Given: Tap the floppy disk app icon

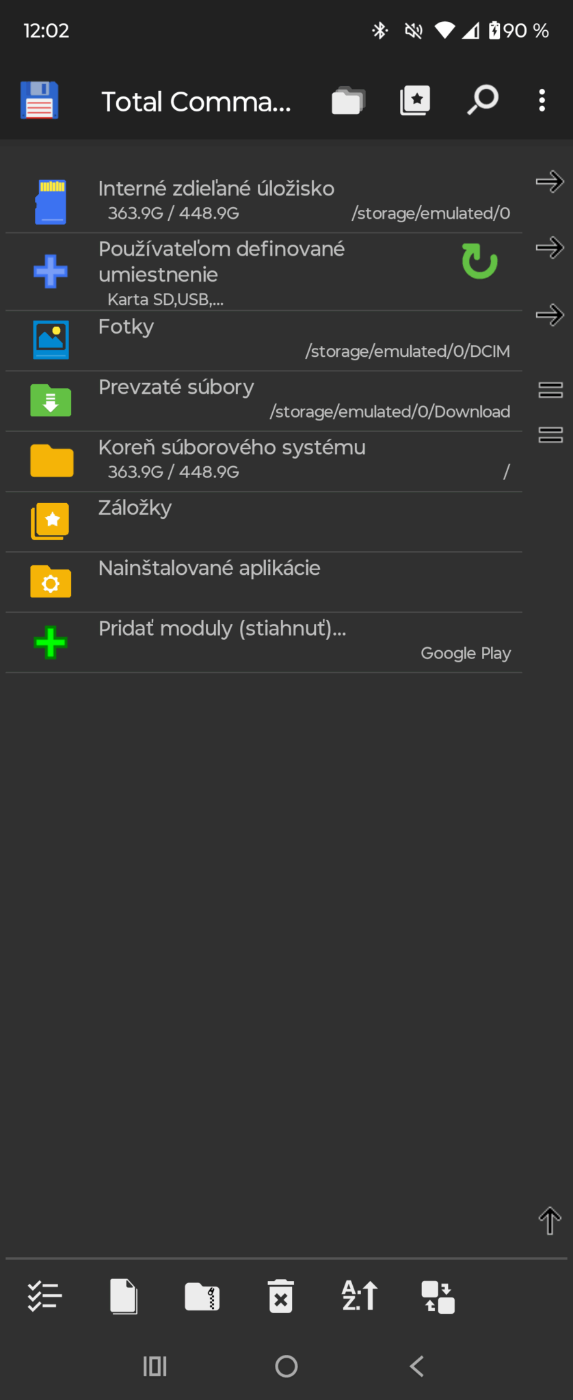Looking at the screenshot, I should pyautogui.click(x=39, y=100).
